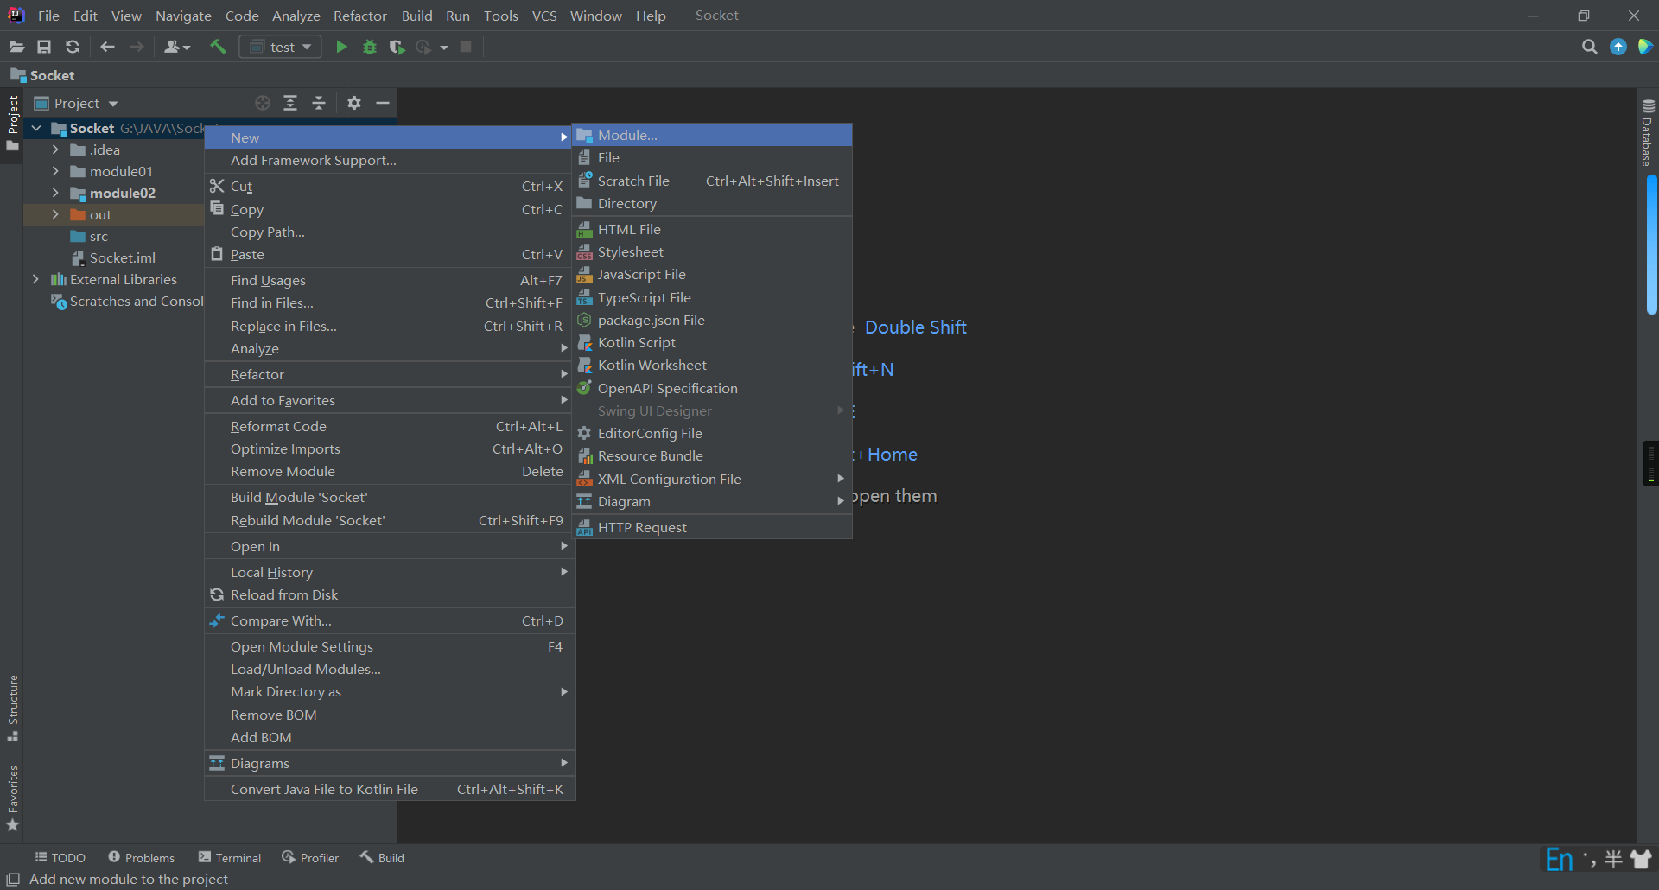Open the Problems tool window button
This screenshot has height=890, width=1659.
click(141, 857)
